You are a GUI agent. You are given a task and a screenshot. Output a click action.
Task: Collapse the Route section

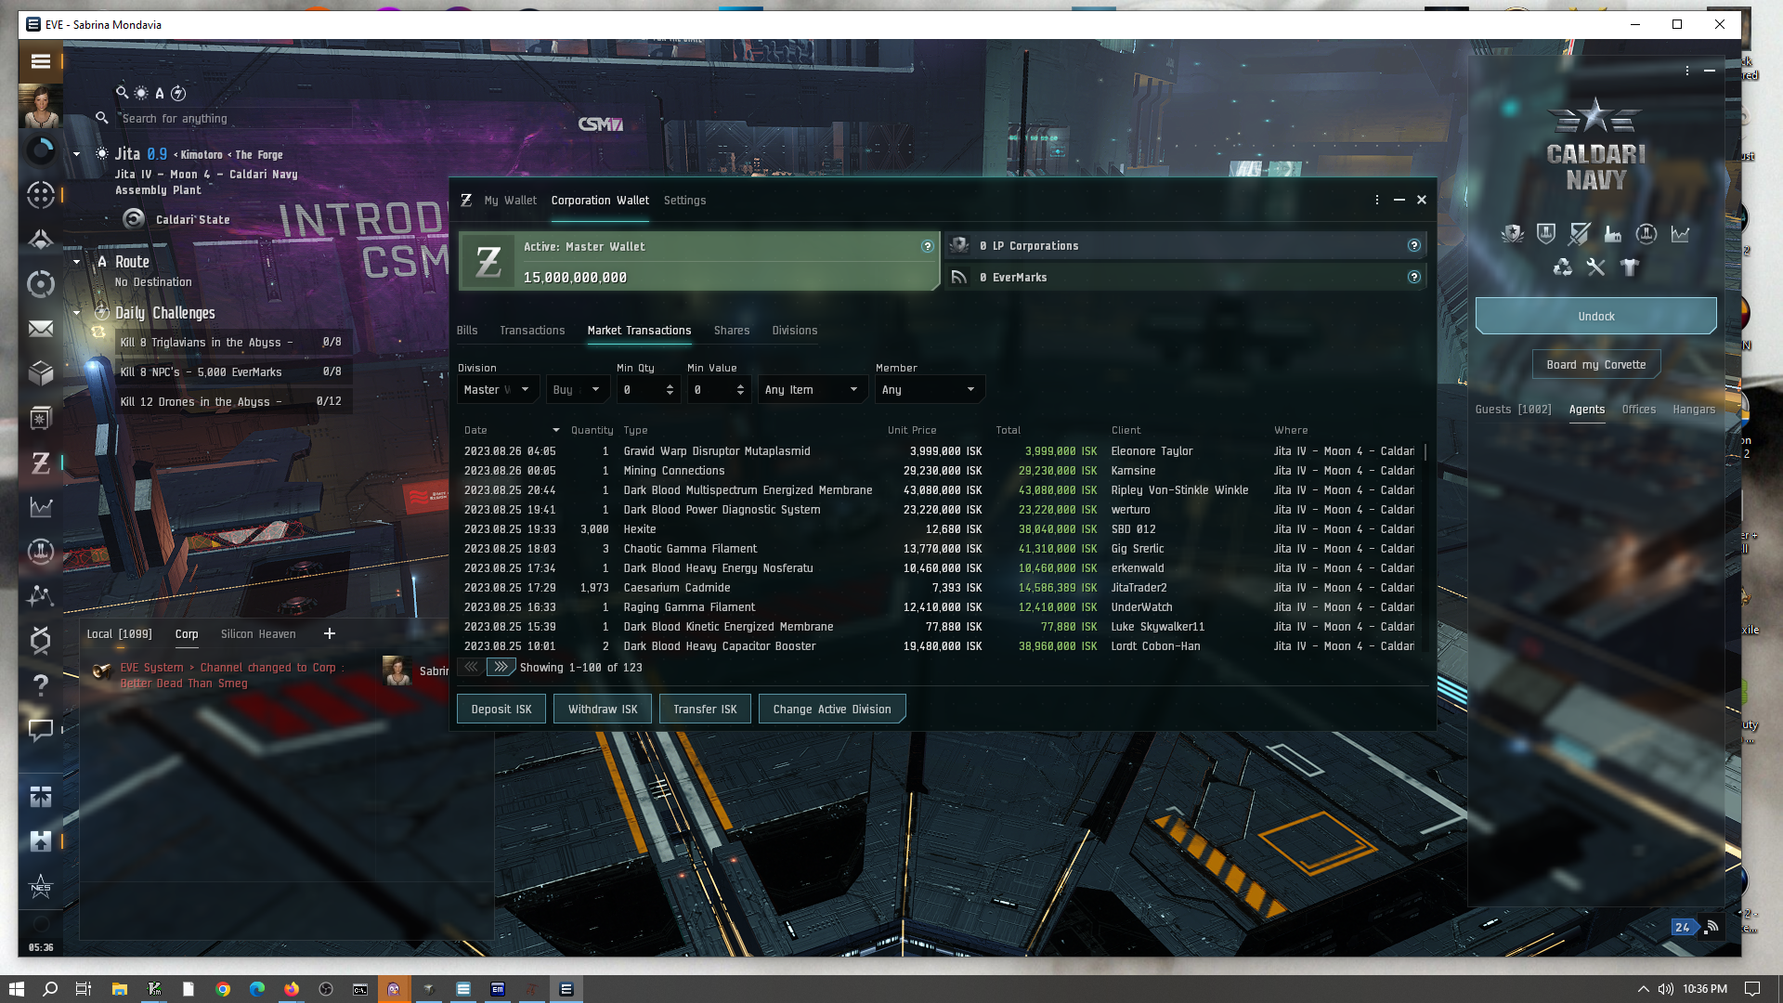tap(77, 262)
